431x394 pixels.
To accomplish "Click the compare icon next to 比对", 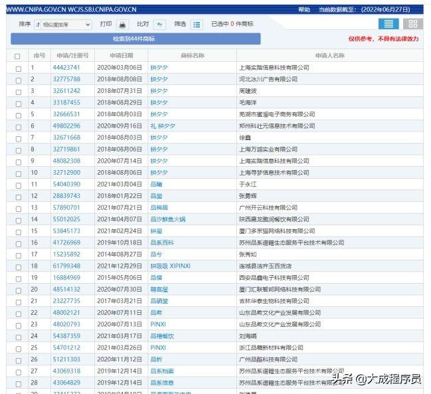I will tap(159, 25).
